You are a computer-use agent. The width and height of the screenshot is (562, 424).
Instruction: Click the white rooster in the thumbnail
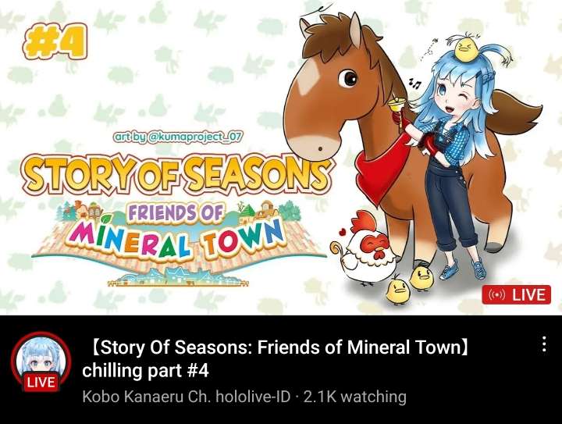368,249
